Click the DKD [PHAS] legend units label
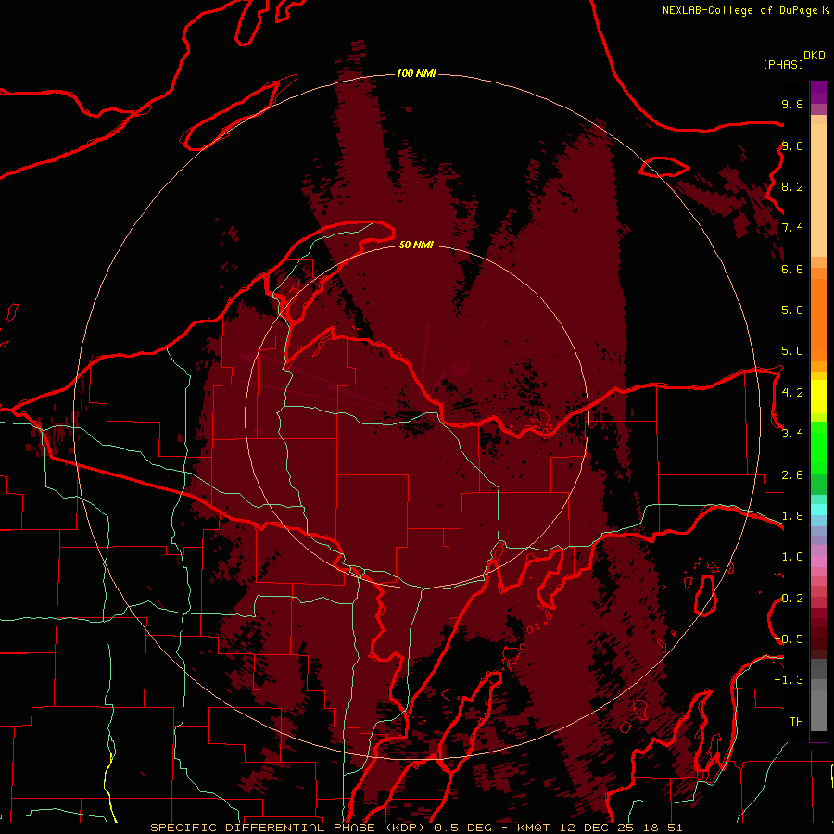The width and height of the screenshot is (834, 834). coord(793,59)
